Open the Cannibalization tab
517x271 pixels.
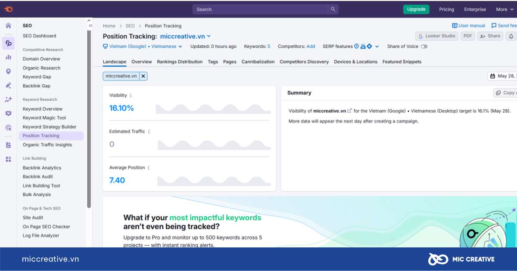click(258, 62)
